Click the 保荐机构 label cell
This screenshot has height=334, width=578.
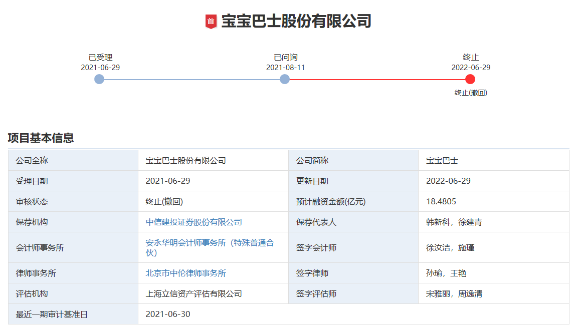pyautogui.click(x=73, y=222)
